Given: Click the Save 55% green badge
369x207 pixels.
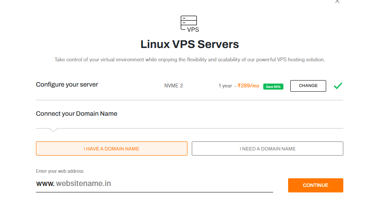Looking at the screenshot, I should pos(273,87).
